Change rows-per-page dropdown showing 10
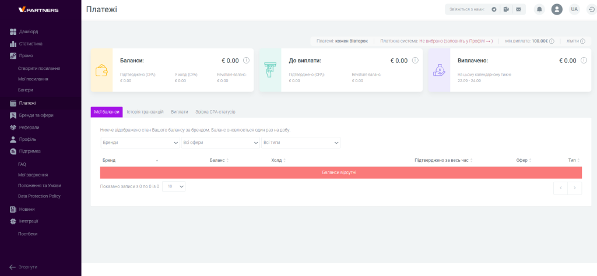597x276 pixels. pos(174,186)
